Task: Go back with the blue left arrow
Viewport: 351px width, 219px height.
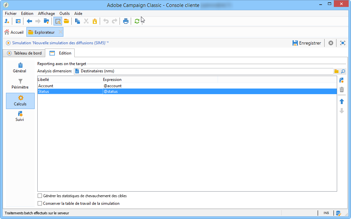Action: [x=29, y=21]
